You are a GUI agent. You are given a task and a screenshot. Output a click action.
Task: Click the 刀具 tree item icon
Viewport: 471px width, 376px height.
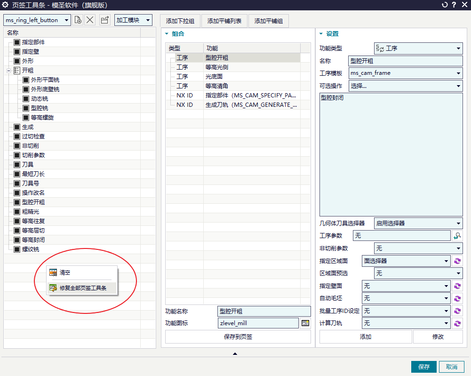pos(17,165)
